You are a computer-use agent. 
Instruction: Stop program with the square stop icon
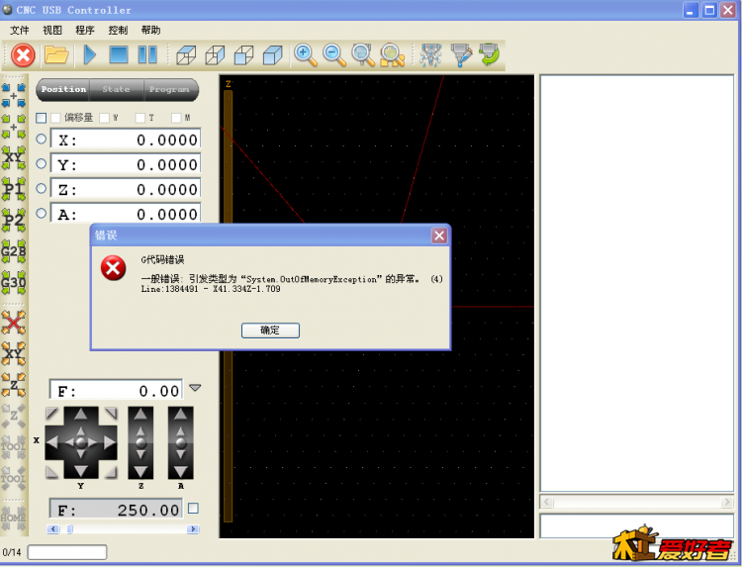119,54
